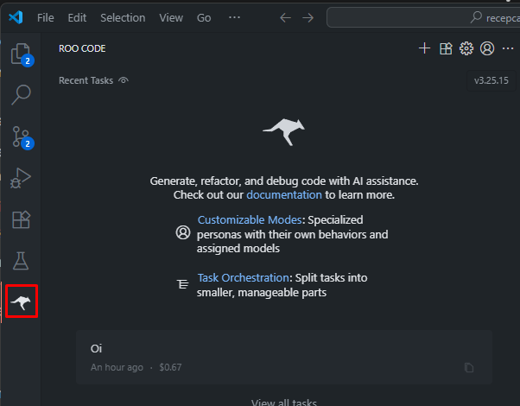Open the Extensions view

20,219
